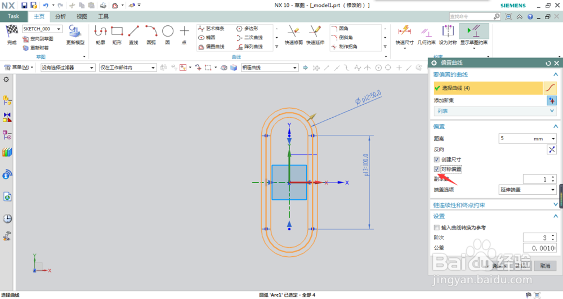The image size is (563, 299).
Task: Click the 公差 tolerance input field
Action: [x=540, y=248]
